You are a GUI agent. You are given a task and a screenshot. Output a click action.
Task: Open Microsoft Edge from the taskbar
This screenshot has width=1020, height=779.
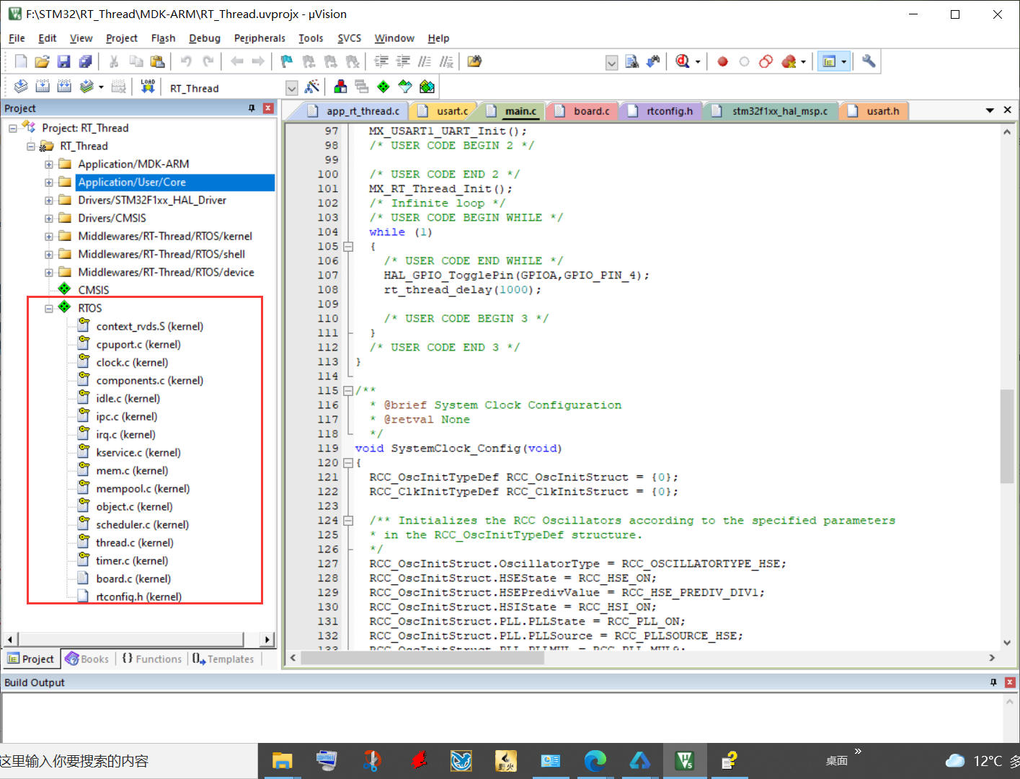coord(595,761)
